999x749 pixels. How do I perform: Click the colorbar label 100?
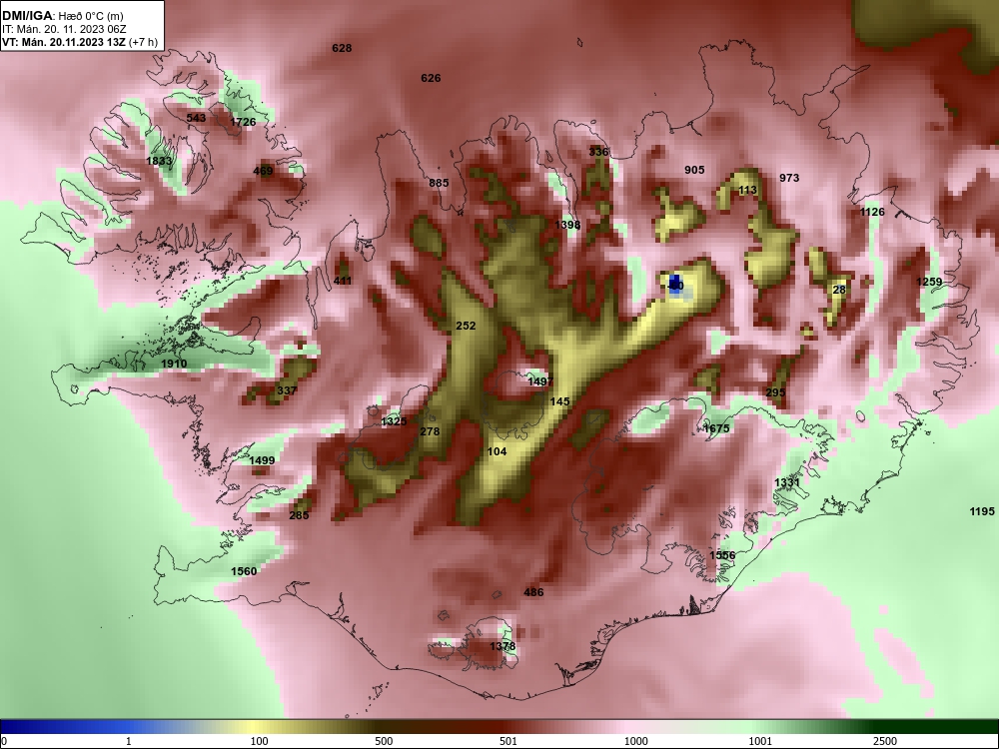point(259,741)
